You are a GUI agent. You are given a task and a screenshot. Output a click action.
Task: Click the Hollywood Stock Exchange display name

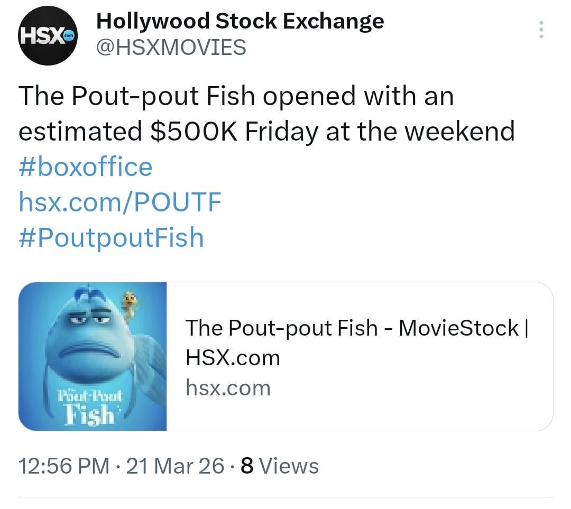click(240, 21)
